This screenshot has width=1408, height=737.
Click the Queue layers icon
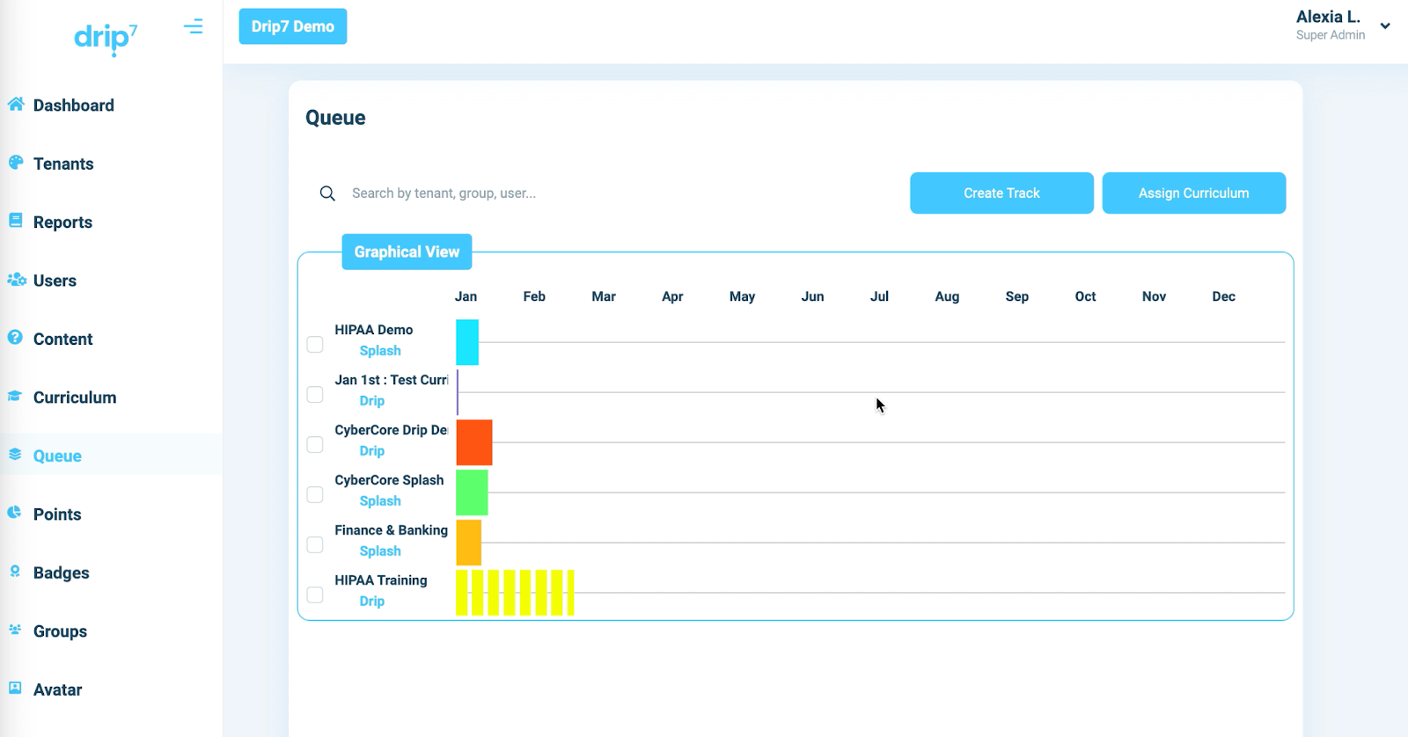(x=15, y=455)
